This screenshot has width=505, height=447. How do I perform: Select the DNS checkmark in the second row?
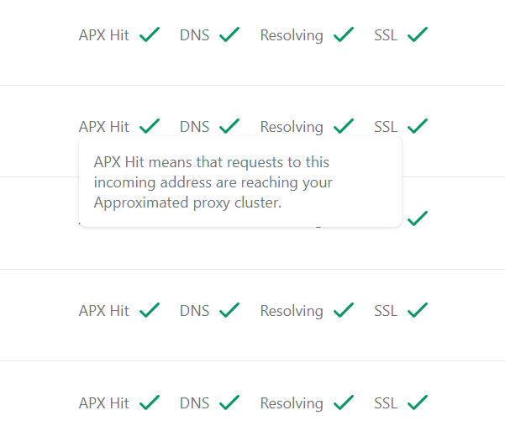(229, 126)
